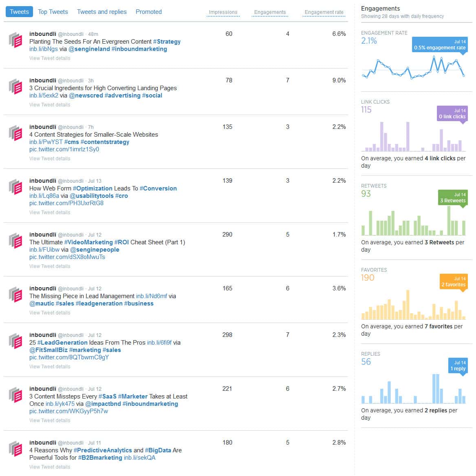The height and width of the screenshot is (476, 476).
Task: Click the @sengineland mention link
Action: tap(89, 49)
